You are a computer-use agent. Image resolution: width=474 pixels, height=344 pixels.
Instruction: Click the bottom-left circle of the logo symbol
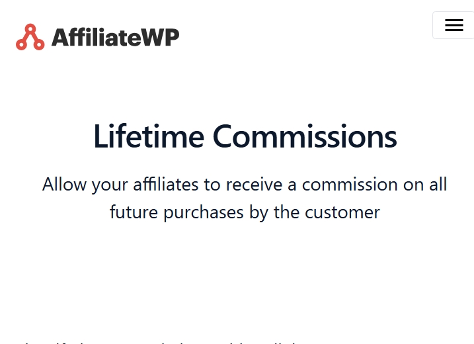(x=21, y=45)
